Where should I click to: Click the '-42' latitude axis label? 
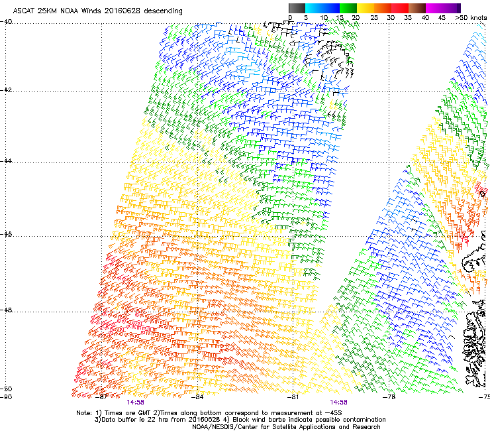click(x=6, y=90)
